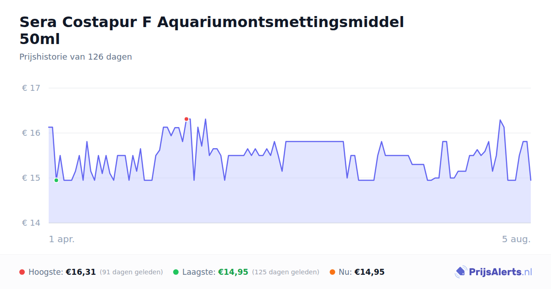Click the red highest price marker on chart
Screen dimensions: 551x289
186,119
